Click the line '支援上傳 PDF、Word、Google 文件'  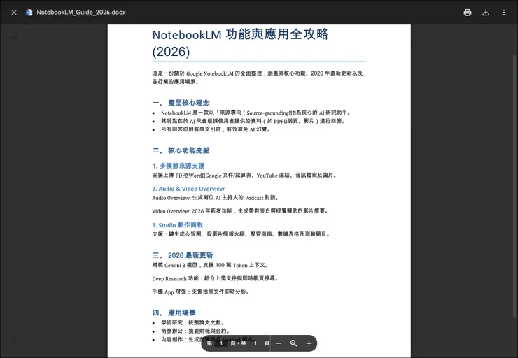pyautogui.click(x=244, y=176)
